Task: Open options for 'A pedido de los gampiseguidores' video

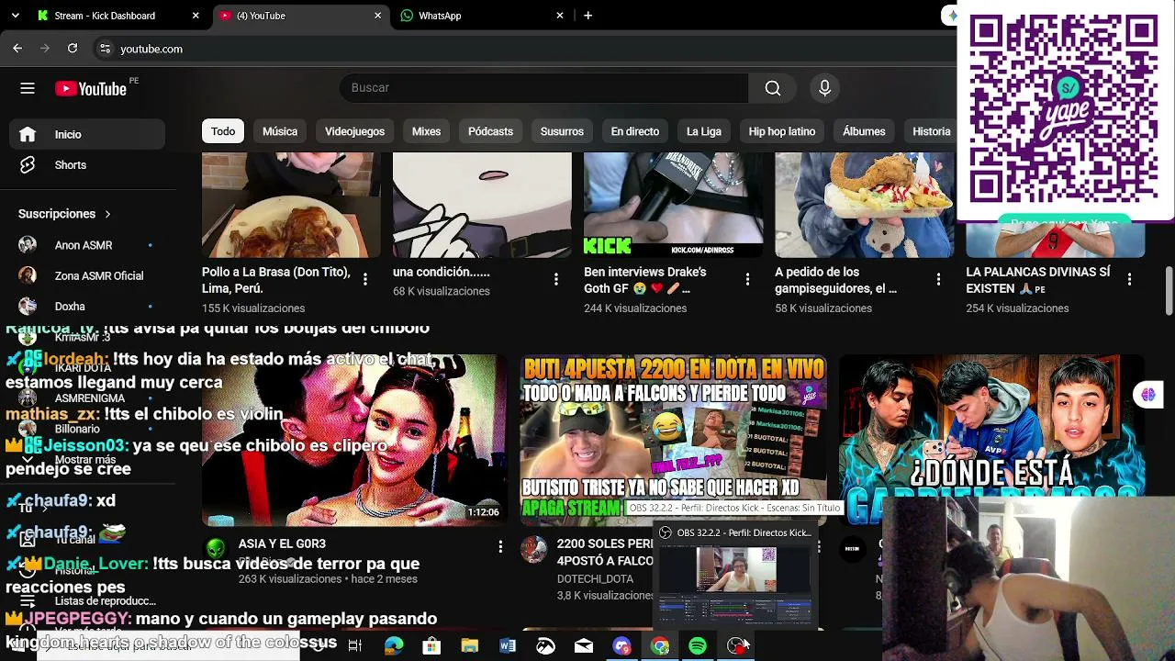Action: [x=938, y=279]
